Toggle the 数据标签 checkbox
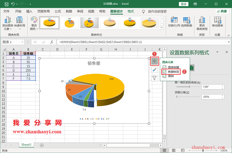Screen dimensions: 232x153 [164, 72]
